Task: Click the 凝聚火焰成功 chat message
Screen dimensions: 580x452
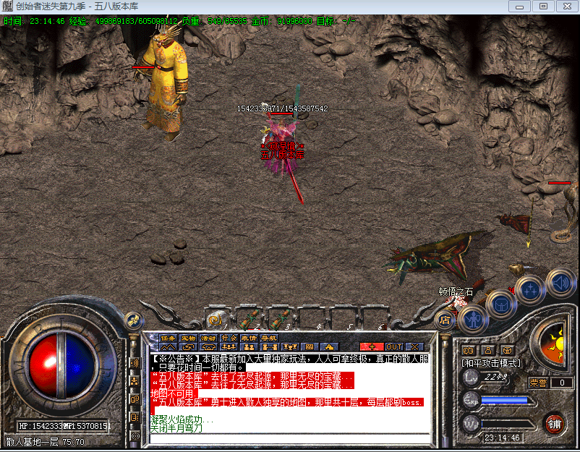Action: pyautogui.click(x=182, y=420)
